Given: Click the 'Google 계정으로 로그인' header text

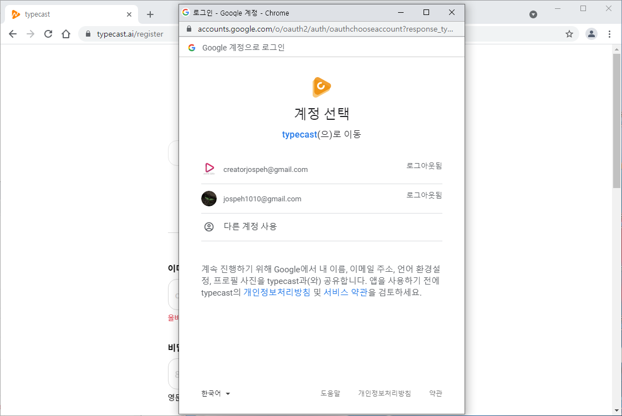Looking at the screenshot, I should click(243, 48).
